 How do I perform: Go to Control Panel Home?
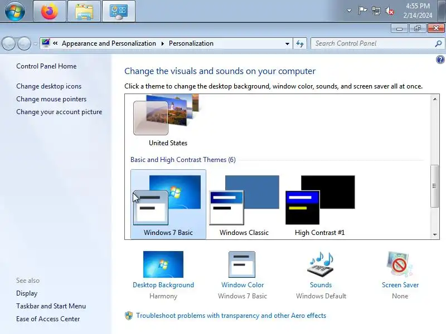point(46,66)
